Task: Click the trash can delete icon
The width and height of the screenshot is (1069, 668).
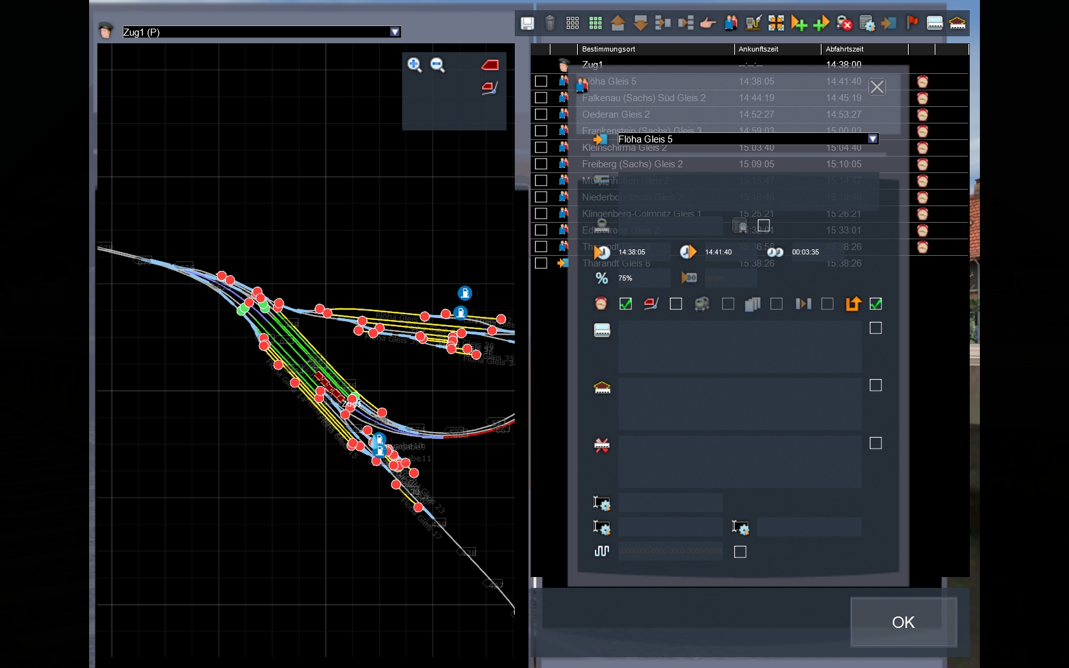Action: coord(550,24)
